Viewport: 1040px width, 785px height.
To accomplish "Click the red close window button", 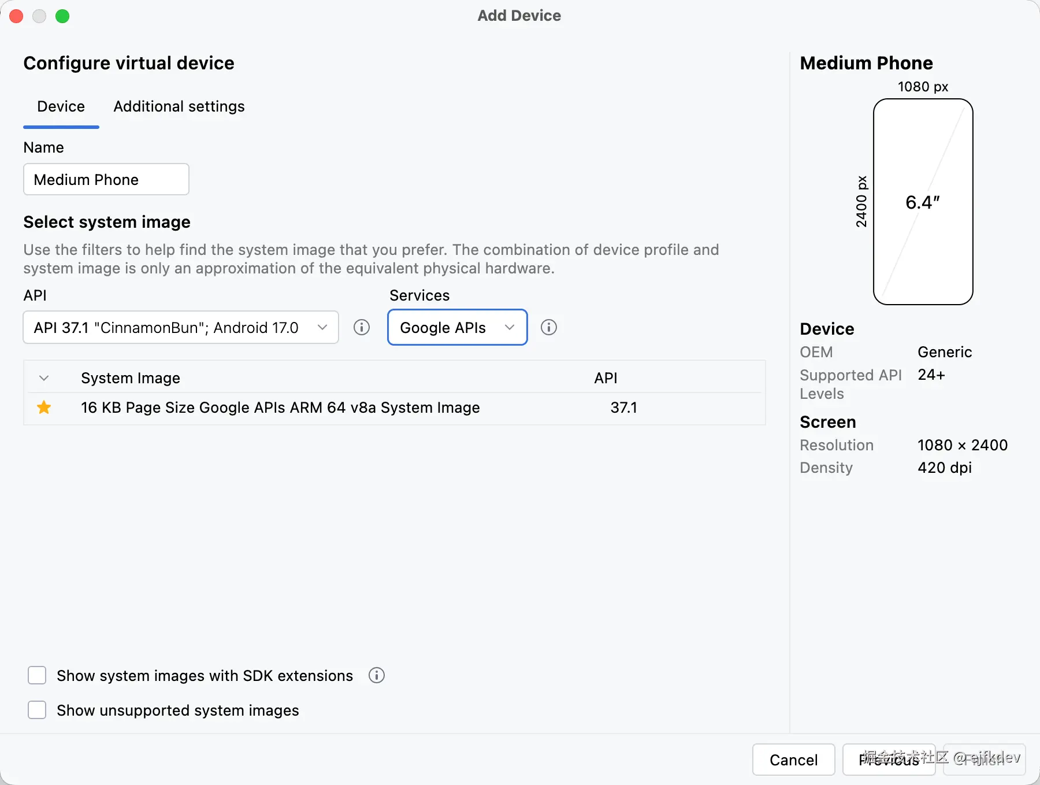I will 16,16.
